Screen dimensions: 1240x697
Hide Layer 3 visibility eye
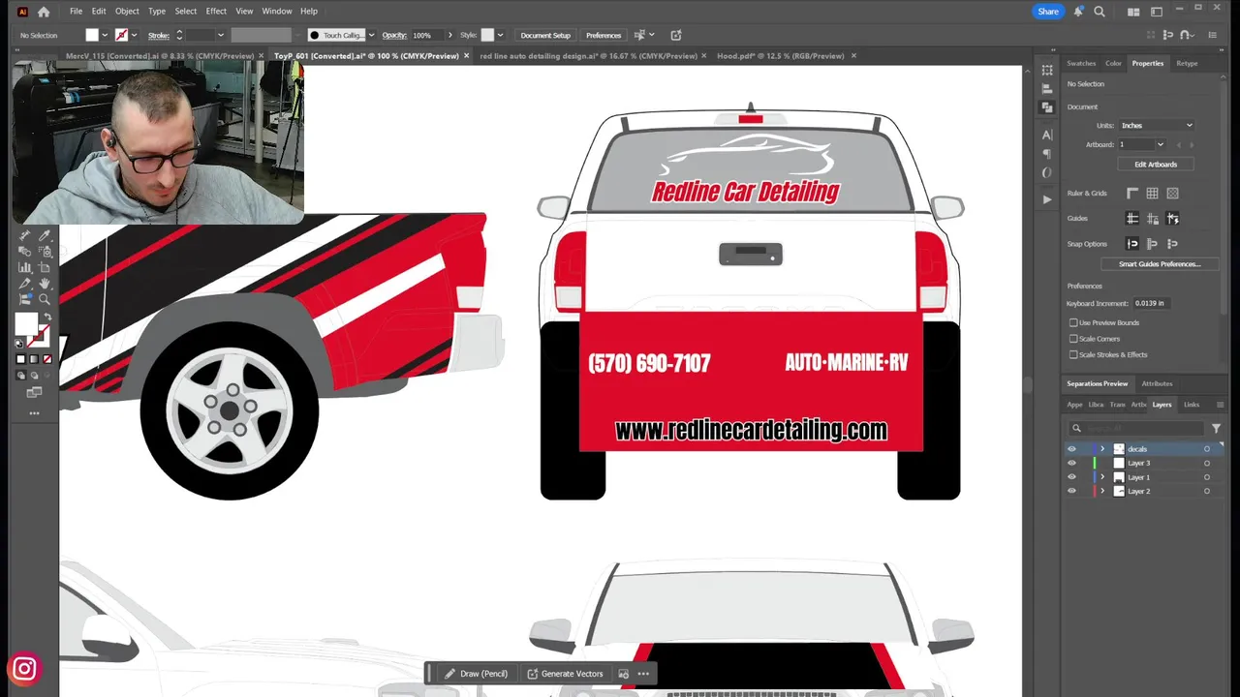[1071, 463]
